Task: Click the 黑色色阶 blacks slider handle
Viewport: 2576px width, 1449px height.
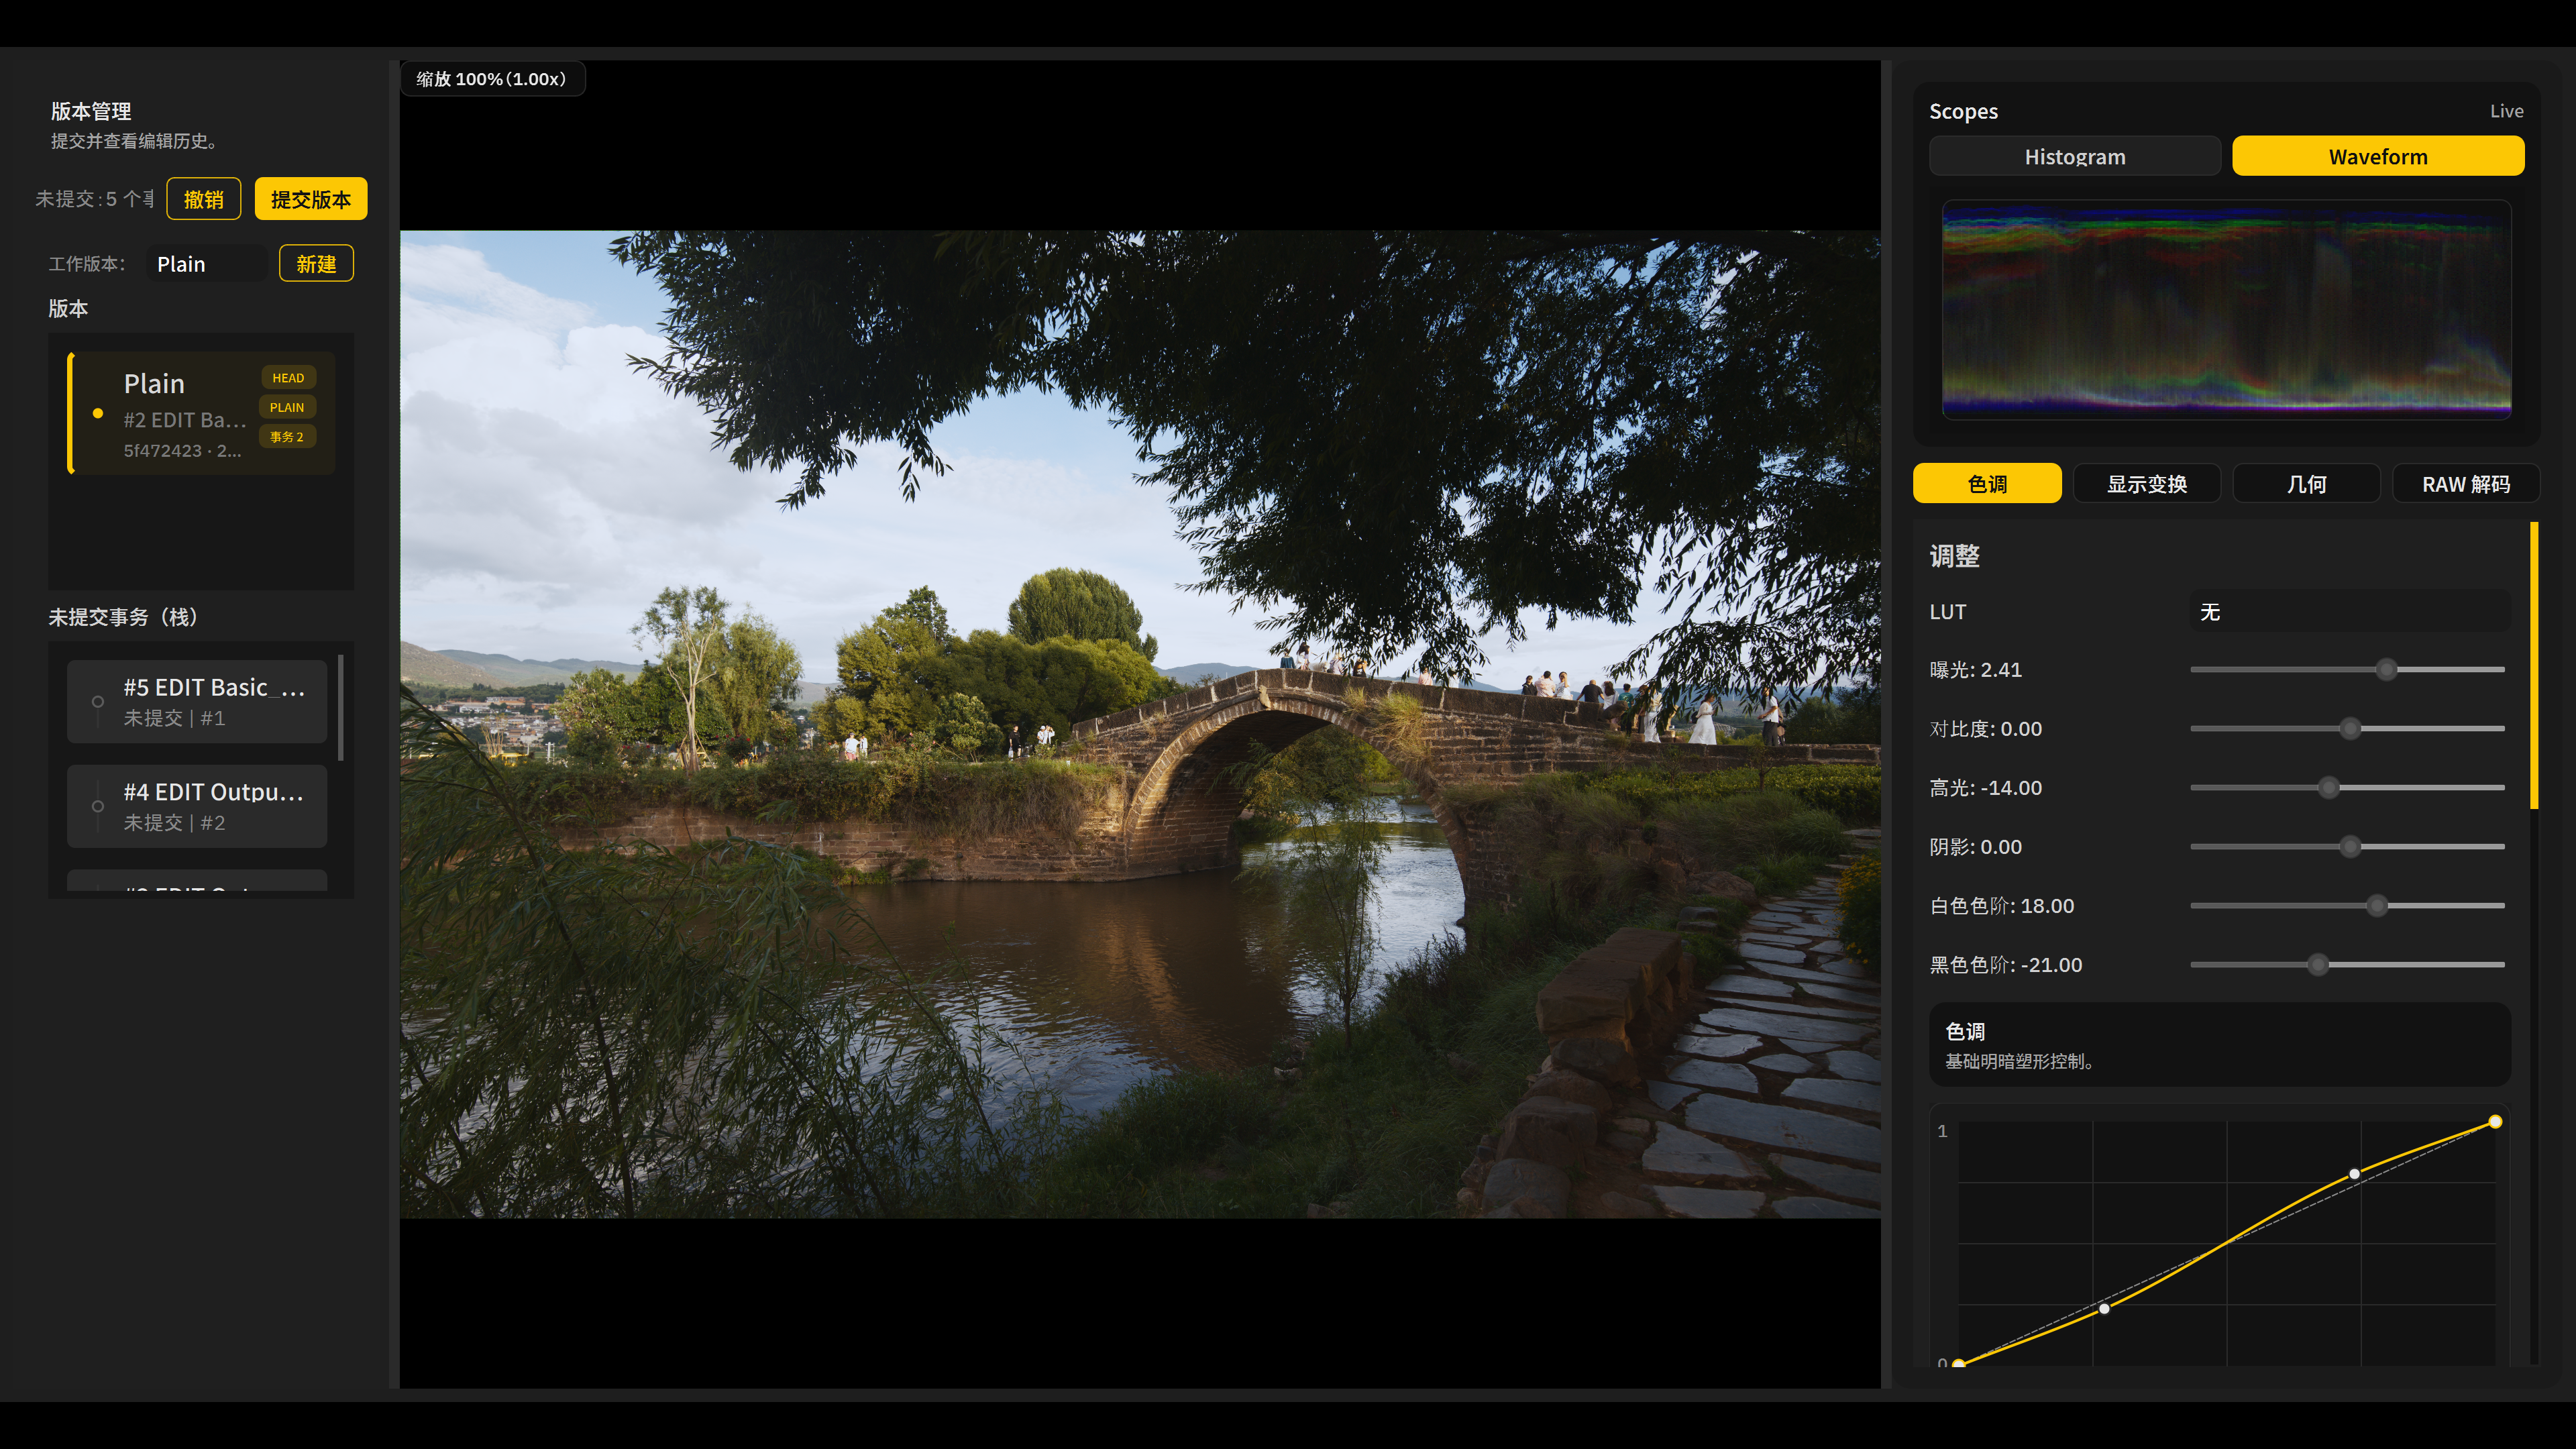Action: pos(2317,965)
